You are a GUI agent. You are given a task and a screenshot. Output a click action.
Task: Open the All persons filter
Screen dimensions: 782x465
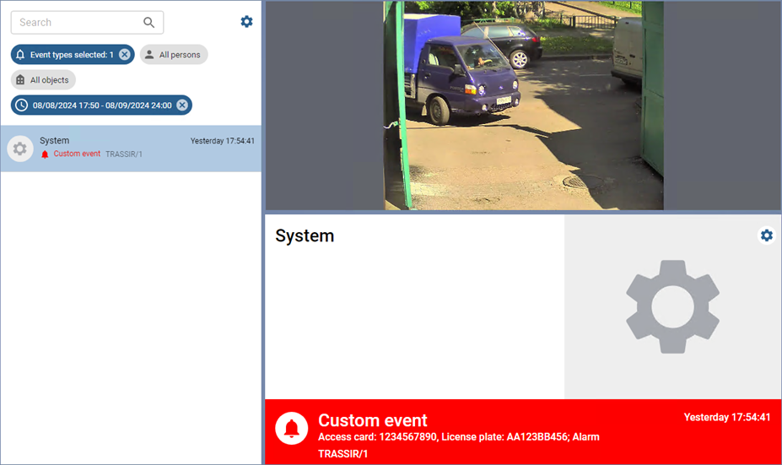point(174,55)
